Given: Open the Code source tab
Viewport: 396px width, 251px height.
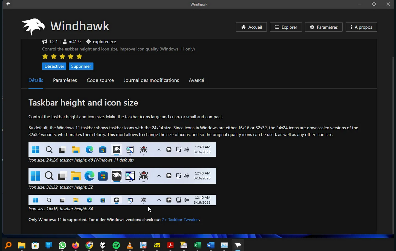Looking at the screenshot, I should 100,80.
